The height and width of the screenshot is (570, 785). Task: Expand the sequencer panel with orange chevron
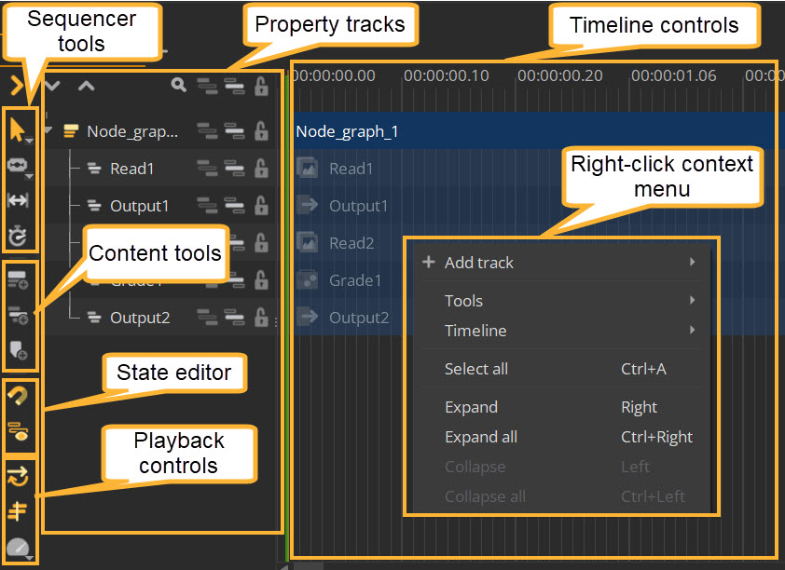pyautogui.click(x=16, y=86)
